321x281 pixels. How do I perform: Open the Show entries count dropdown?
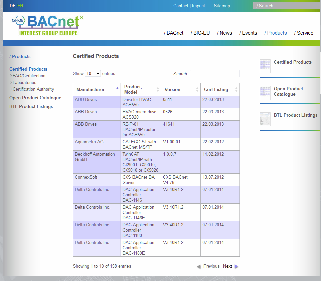click(93, 74)
